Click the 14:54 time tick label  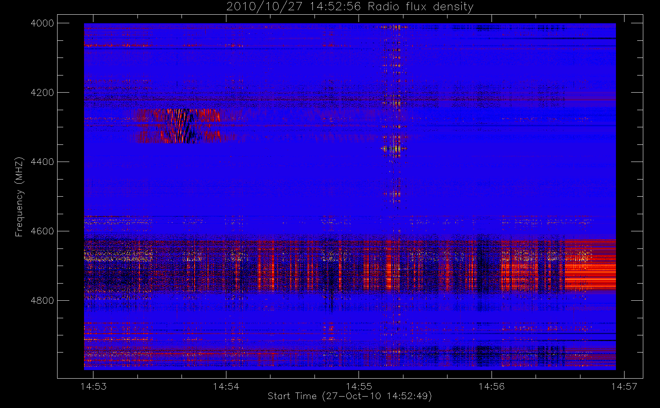click(x=226, y=386)
